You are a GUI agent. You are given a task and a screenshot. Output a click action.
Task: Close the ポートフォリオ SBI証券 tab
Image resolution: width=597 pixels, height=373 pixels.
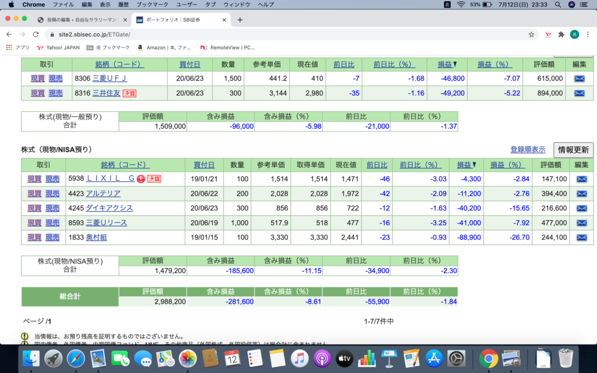[224, 20]
